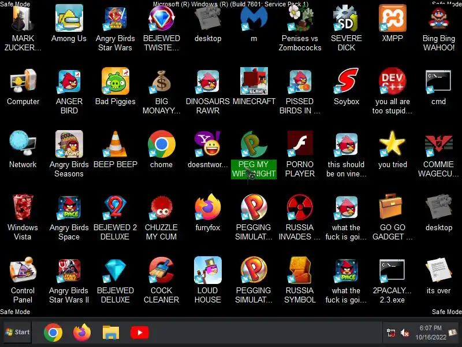Viewport: 462px width, 347px height.
Task: Open YouTube from the taskbar
Action: [140, 333]
